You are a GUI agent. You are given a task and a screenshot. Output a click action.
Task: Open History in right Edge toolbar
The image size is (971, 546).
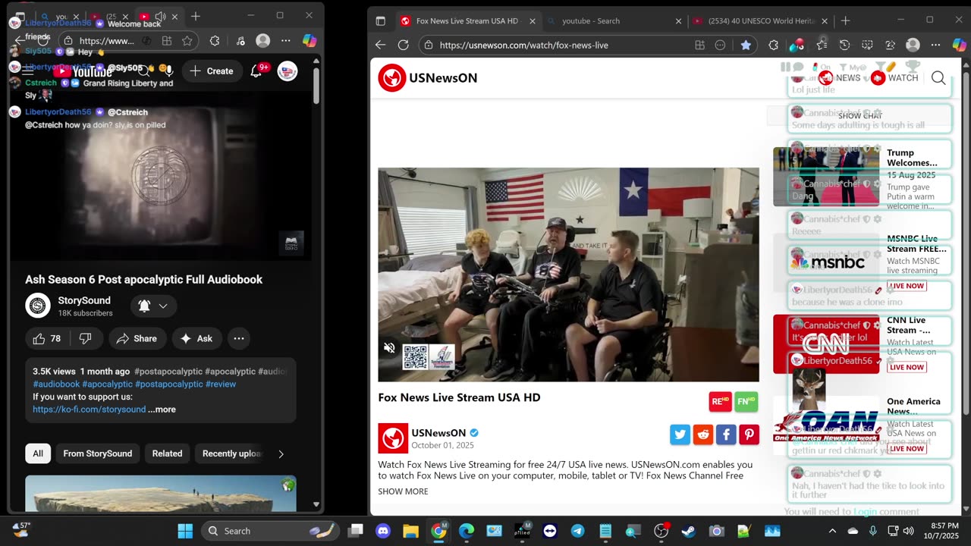[x=844, y=45]
